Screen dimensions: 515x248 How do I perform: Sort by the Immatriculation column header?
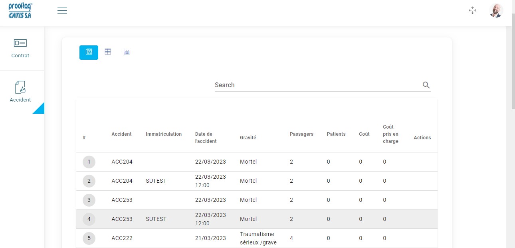(x=164, y=134)
